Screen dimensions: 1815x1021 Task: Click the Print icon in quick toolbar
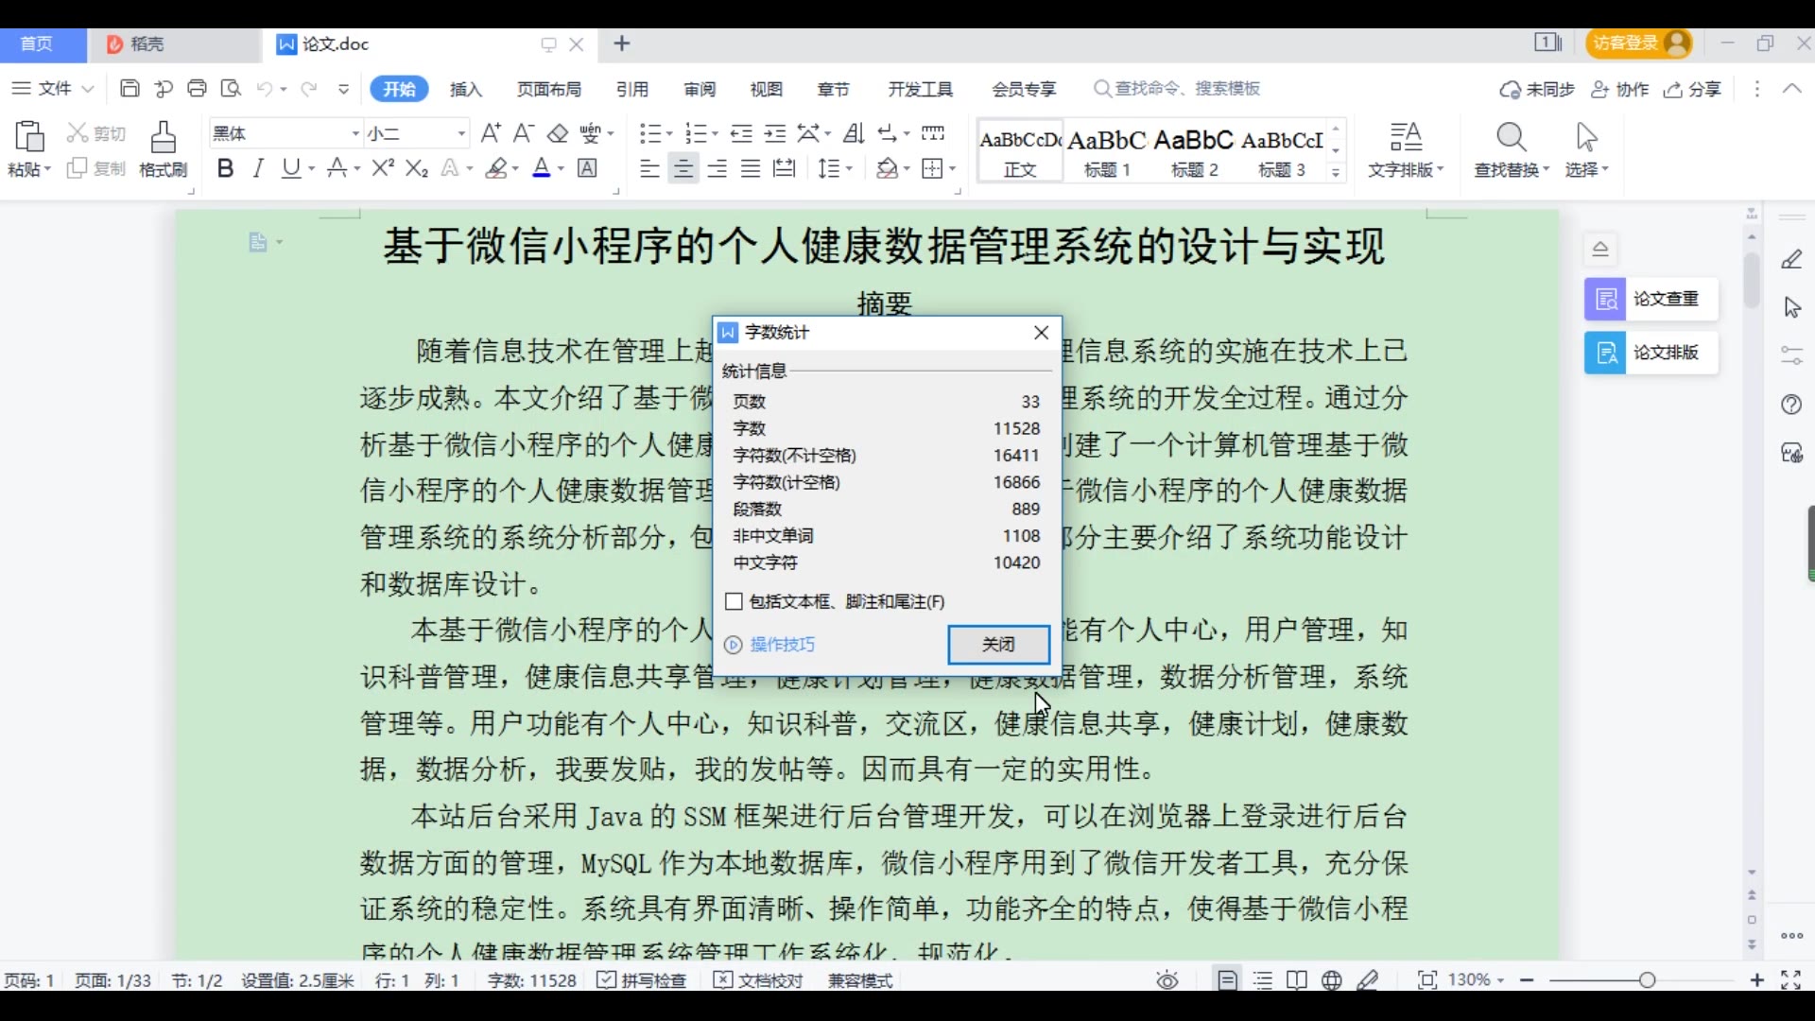[x=197, y=89]
